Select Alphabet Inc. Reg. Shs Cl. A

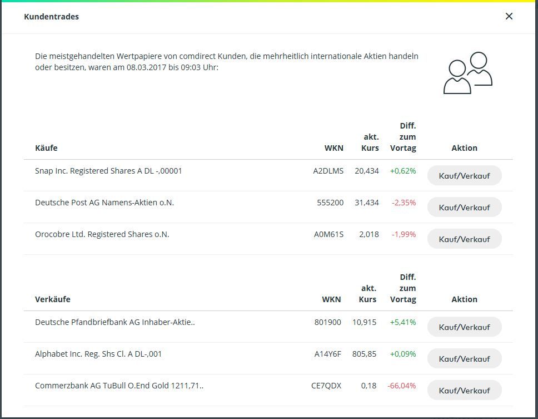coord(98,354)
